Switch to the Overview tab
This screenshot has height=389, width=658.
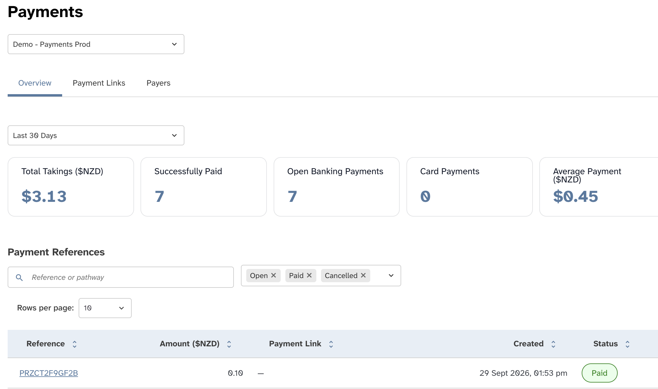click(x=35, y=83)
